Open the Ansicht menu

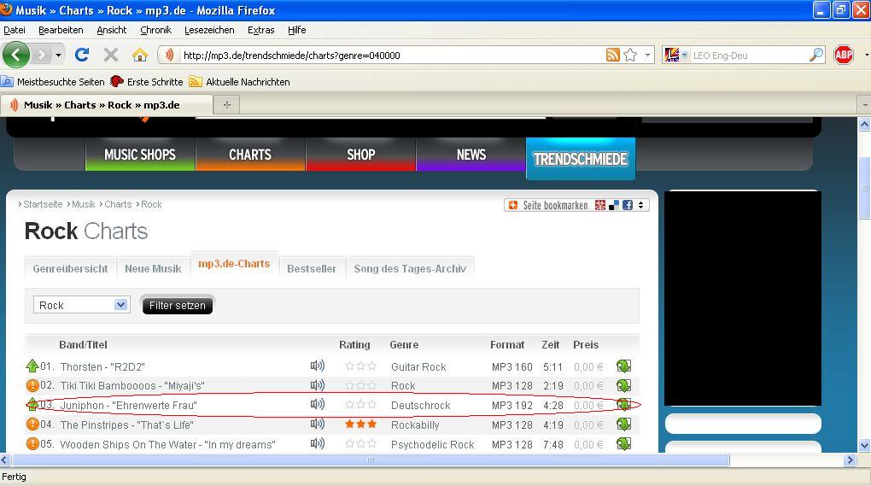(112, 30)
